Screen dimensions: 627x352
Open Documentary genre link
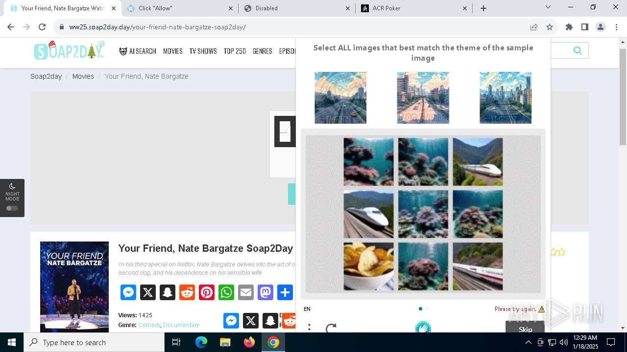coord(181,325)
